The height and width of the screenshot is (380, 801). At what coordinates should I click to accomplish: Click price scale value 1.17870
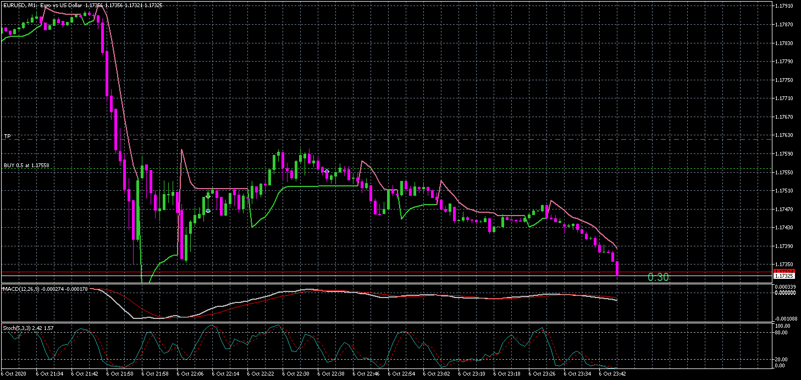pyautogui.click(x=783, y=25)
